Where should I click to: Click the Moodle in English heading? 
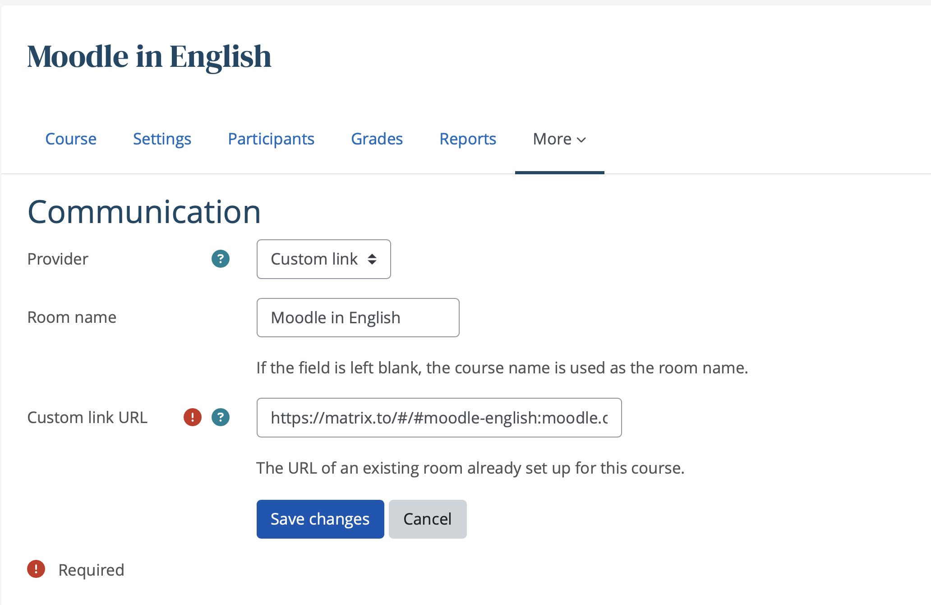tap(149, 57)
